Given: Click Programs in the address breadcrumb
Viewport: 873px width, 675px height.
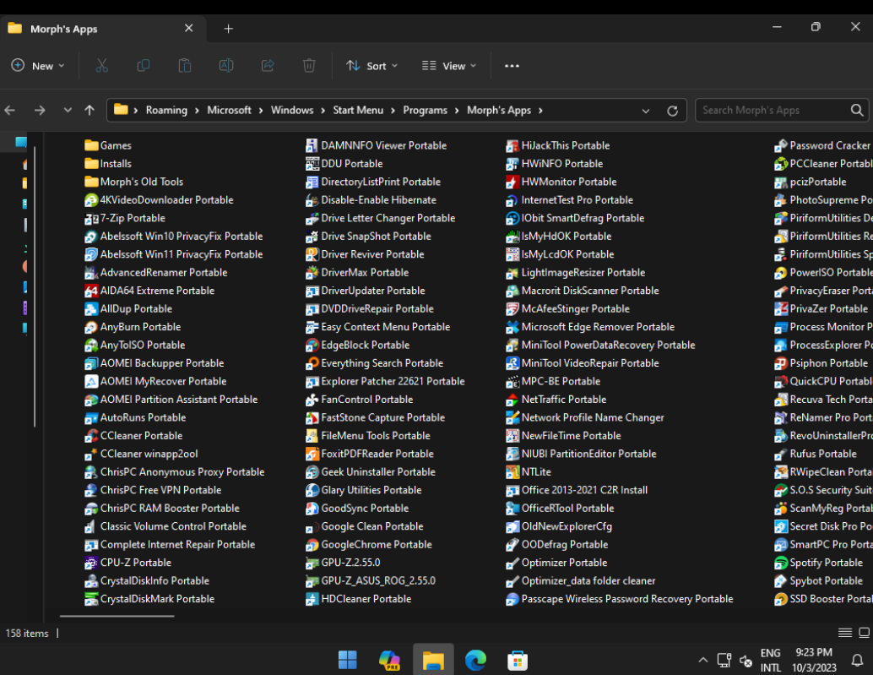Looking at the screenshot, I should (426, 111).
